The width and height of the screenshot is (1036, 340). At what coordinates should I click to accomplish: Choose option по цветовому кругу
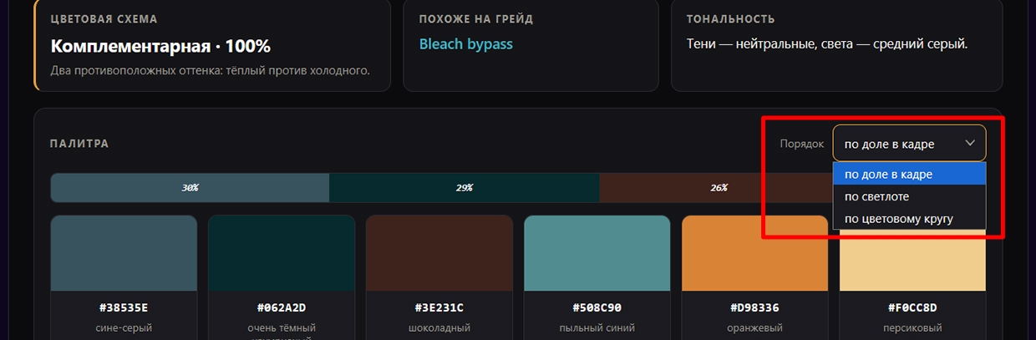pyautogui.click(x=909, y=219)
